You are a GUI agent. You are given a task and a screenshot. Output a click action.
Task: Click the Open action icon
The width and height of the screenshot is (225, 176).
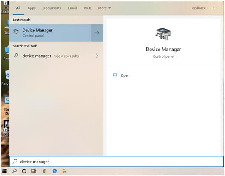[x=115, y=75]
